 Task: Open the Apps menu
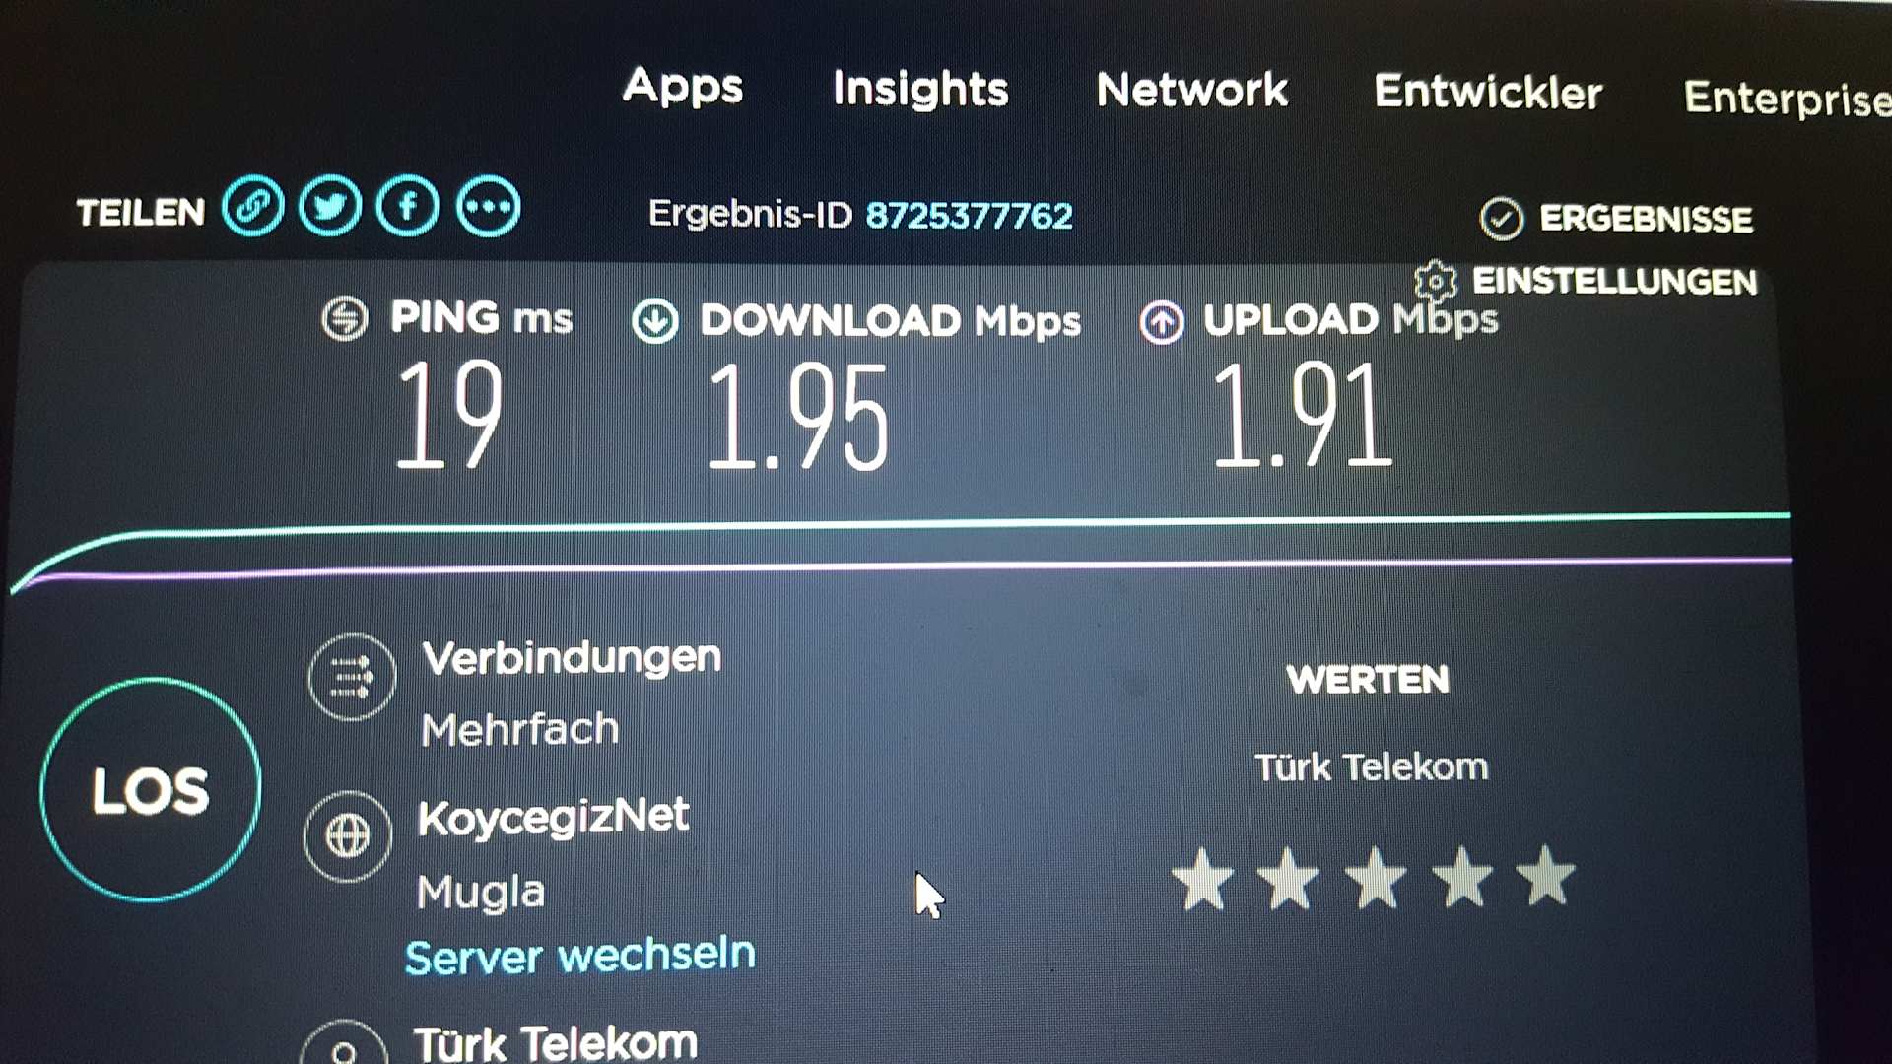pos(683,88)
